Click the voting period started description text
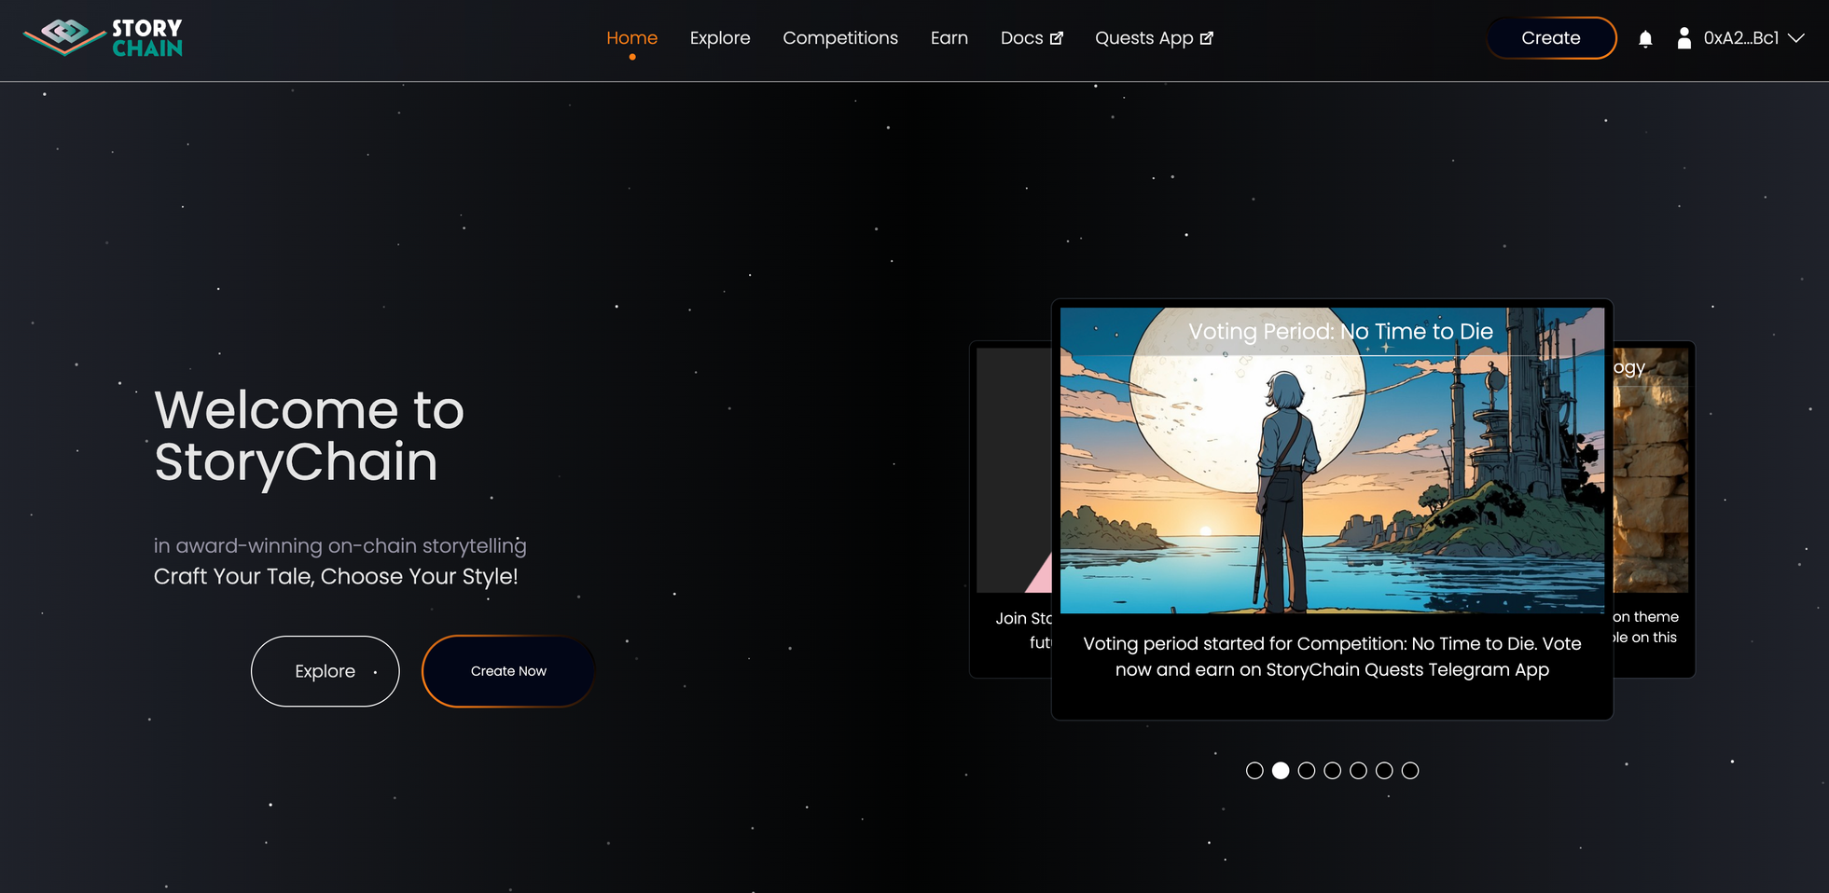Image resolution: width=1829 pixels, height=893 pixels. click(1332, 656)
